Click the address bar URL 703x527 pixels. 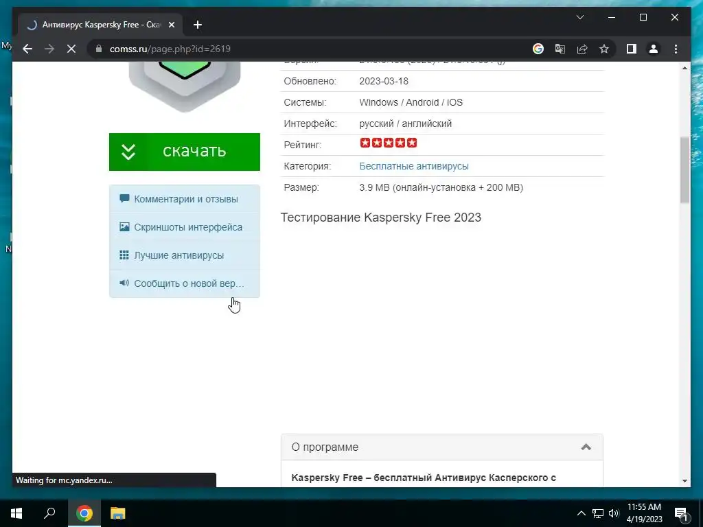[x=170, y=49]
